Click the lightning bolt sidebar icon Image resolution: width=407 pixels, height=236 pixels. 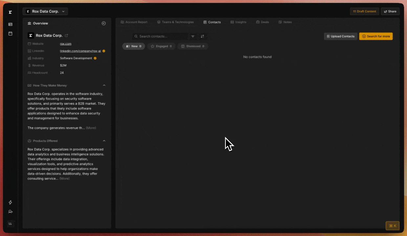coord(10,202)
